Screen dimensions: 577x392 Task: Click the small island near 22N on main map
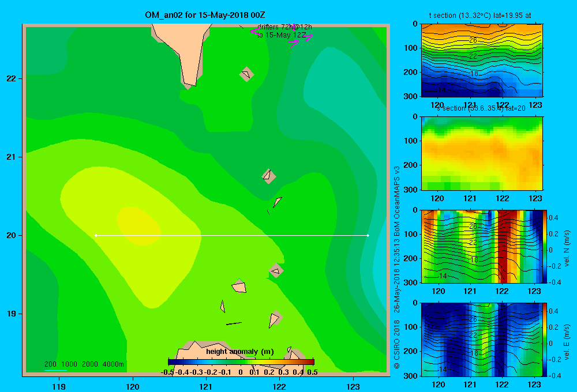[246, 74]
